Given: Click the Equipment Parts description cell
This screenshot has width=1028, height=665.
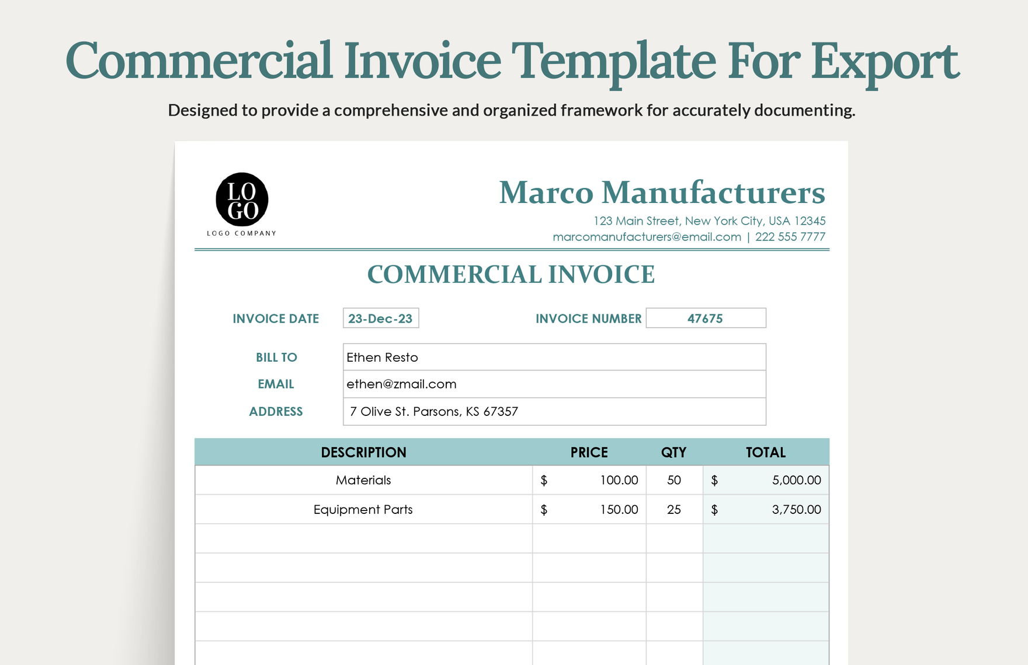Looking at the screenshot, I should [363, 509].
